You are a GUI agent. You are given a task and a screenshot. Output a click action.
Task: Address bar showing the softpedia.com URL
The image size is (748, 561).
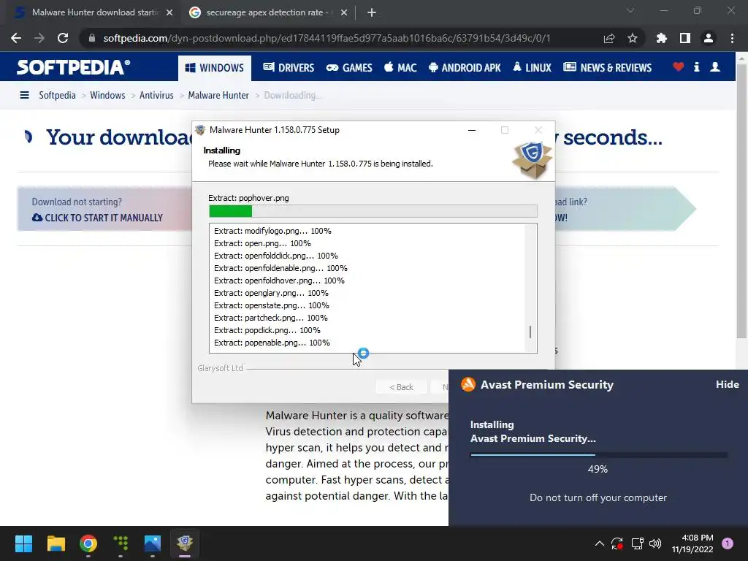click(327, 38)
